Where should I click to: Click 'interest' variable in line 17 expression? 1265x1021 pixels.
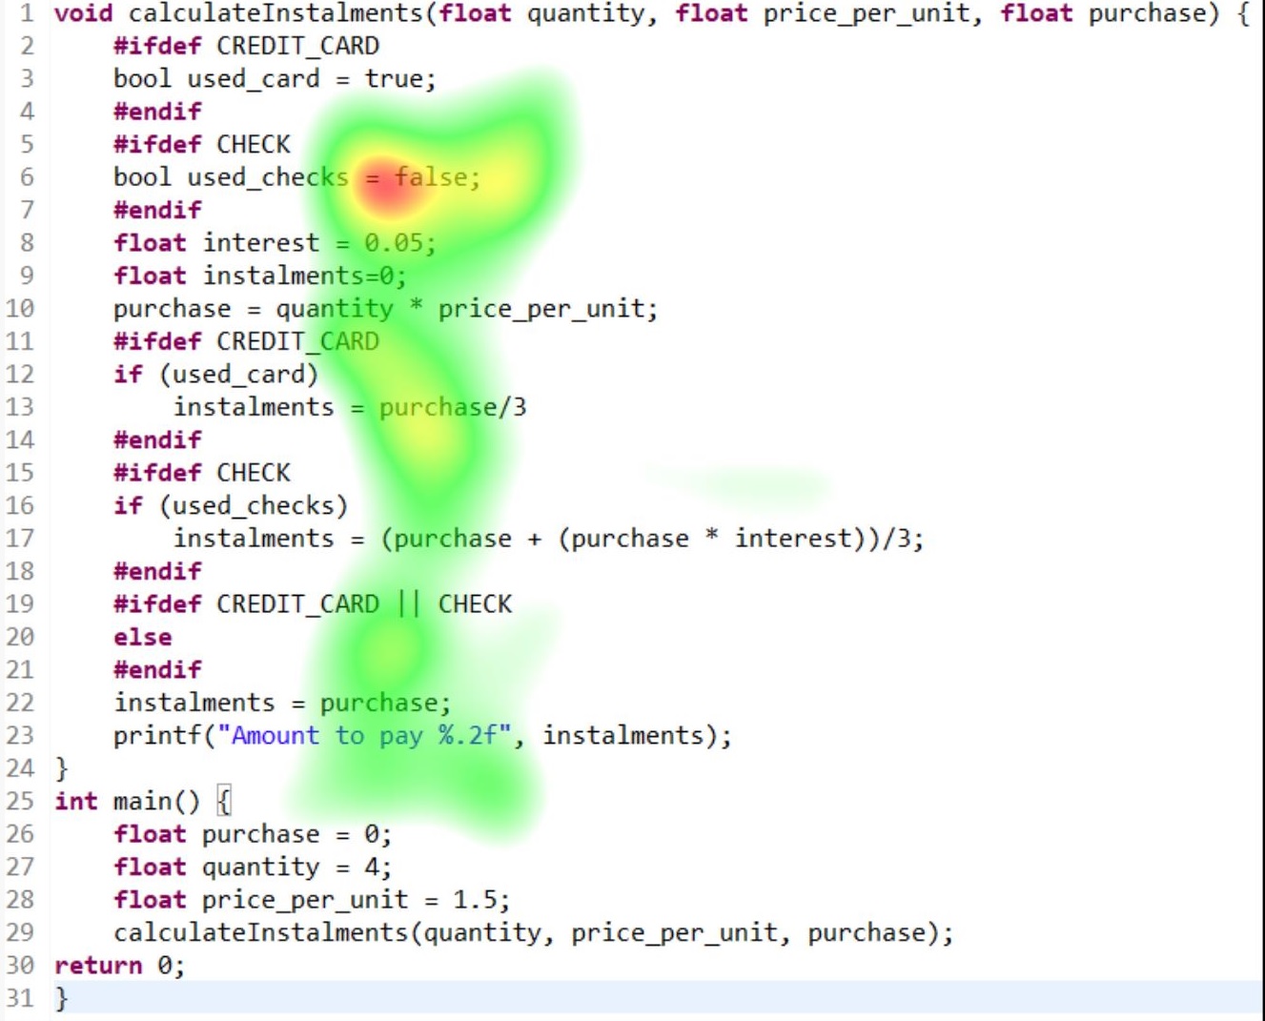click(791, 539)
